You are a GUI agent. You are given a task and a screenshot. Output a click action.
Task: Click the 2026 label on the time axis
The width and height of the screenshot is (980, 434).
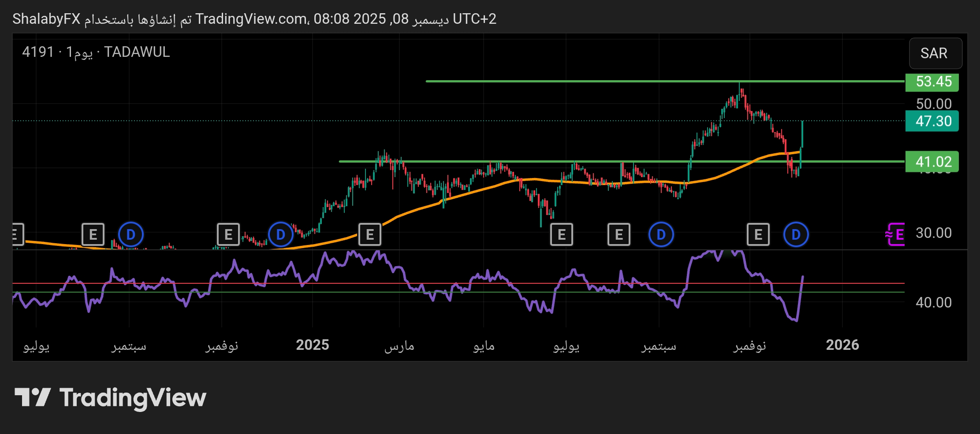[842, 345]
